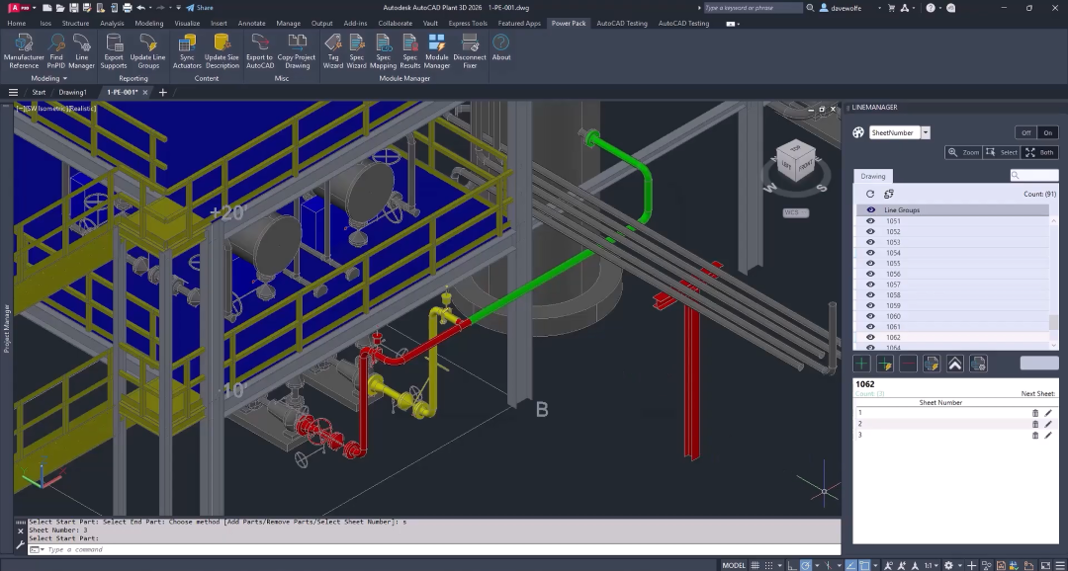Select the Drawing tab in Line Manager
This screenshot has height=571, width=1068.
click(x=872, y=176)
